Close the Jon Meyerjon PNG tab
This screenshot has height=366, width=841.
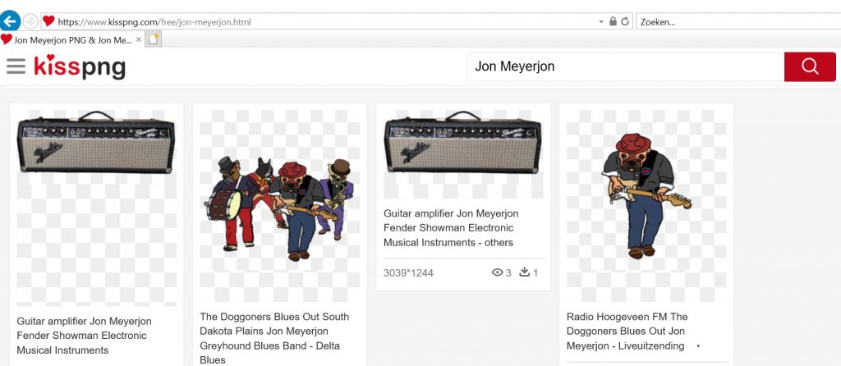[139, 39]
